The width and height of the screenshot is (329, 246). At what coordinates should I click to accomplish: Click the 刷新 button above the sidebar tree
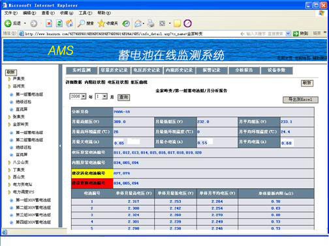(x=11, y=72)
